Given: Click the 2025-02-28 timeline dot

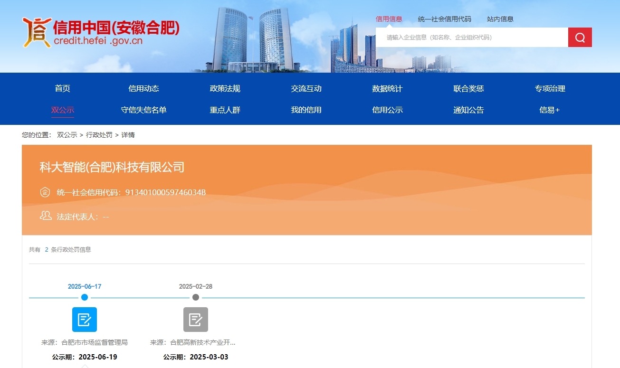Looking at the screenshot, I should click(x=196, y=297).
